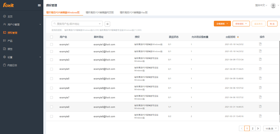The height and width of the screenshot is (134, 280).
Task: Click the 用户名 column header
Action: click(63, 37)
